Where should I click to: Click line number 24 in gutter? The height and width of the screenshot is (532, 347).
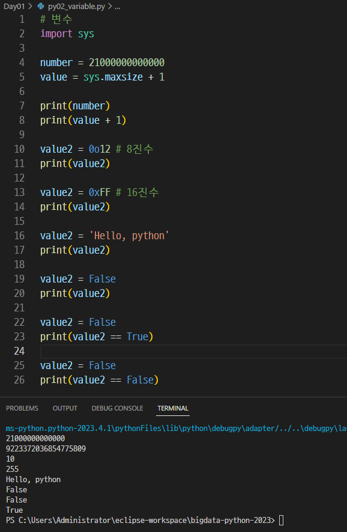(19, 351)
